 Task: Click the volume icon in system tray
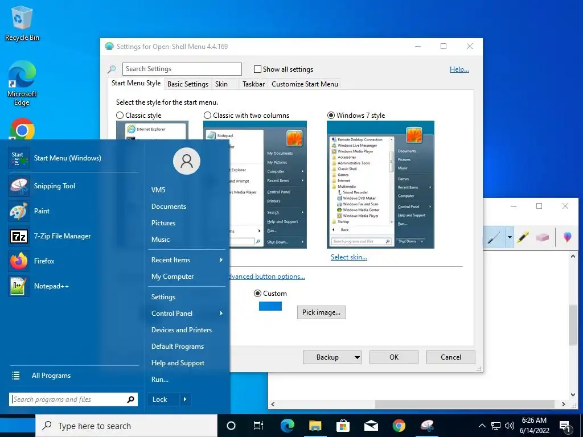[510, 426]
